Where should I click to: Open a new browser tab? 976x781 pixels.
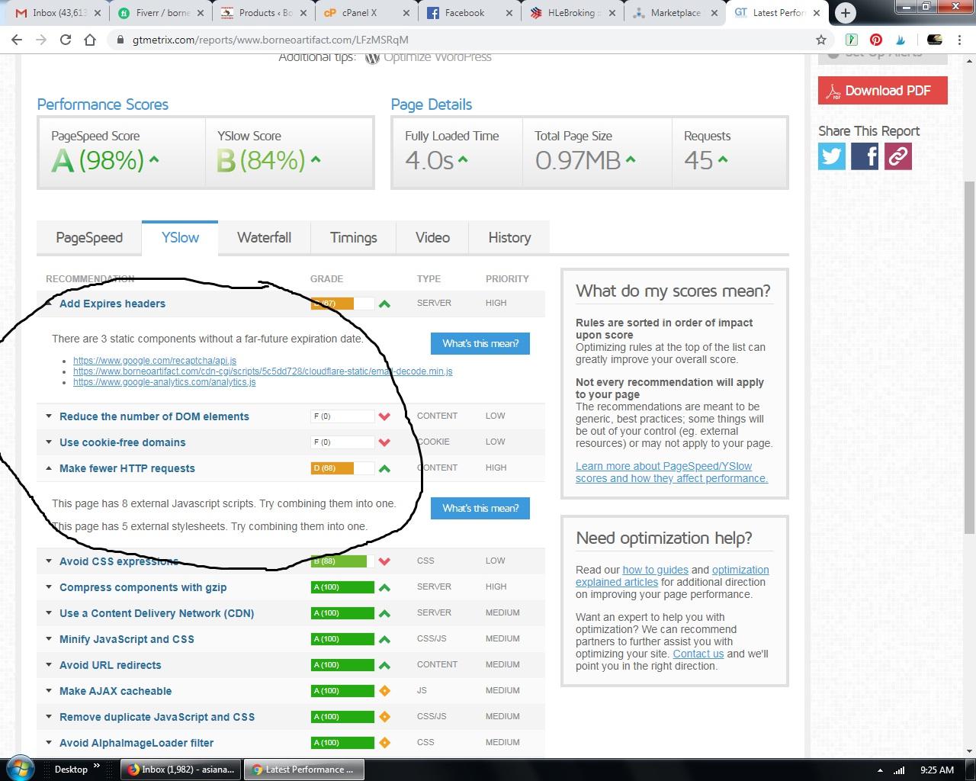(x=845, y=13)
